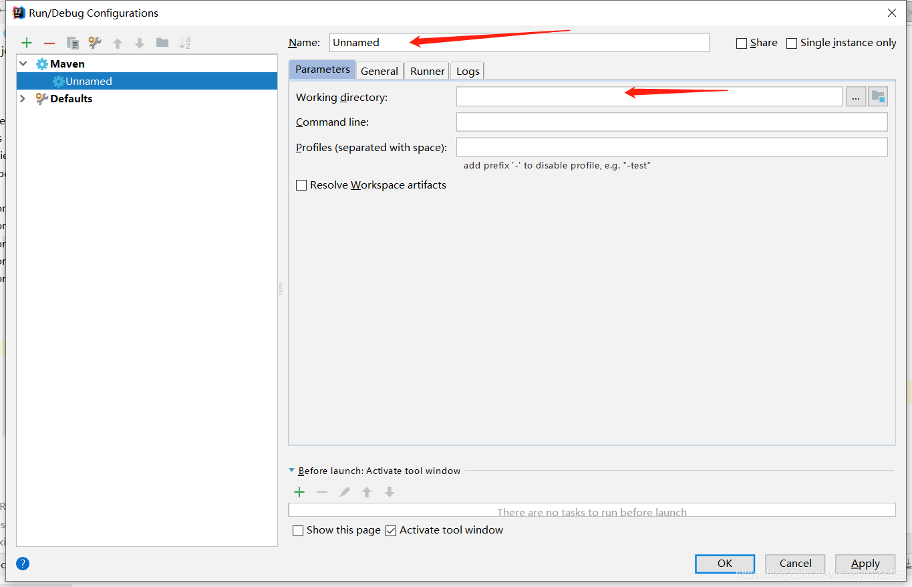Move the configuration down in the list
The image size is (912, 587).
140,43
